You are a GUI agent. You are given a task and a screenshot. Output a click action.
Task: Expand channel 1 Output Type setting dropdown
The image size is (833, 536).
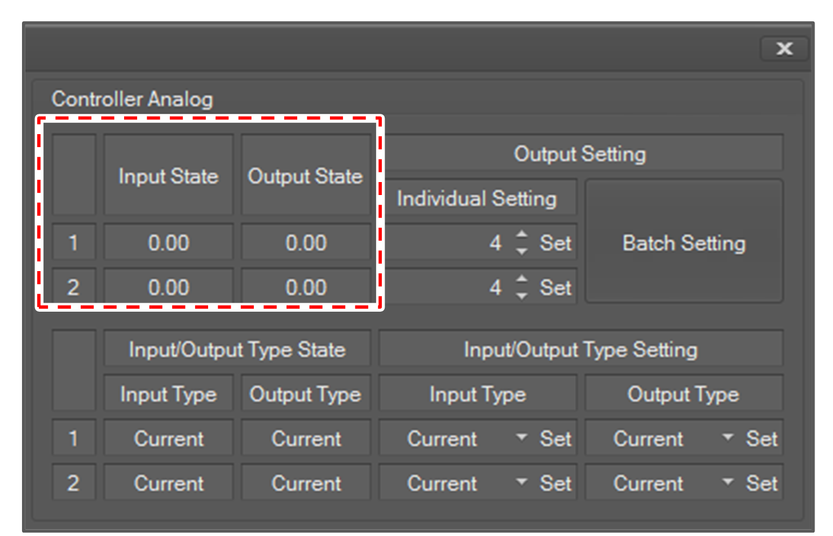(728, 437)
